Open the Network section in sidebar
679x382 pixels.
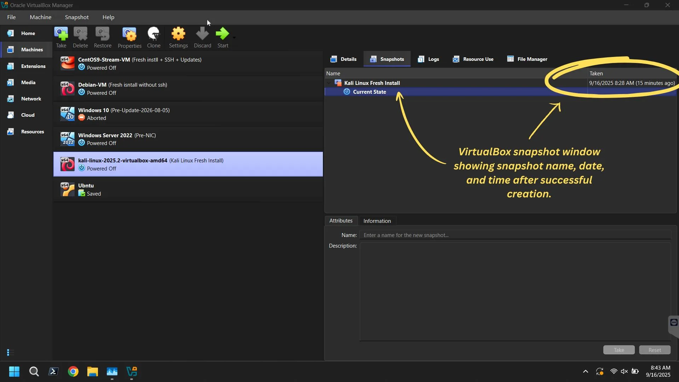pos(31,99)
